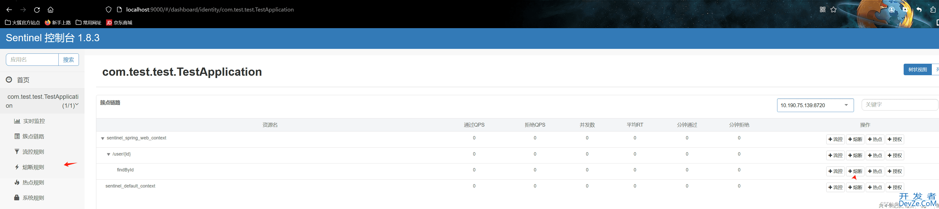Click the 通过QPS column header
This screenshot has height=209, width=939.
pos(474,125)
